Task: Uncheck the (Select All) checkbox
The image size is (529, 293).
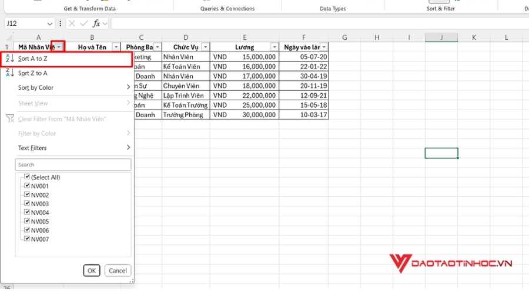Action: [x=27, y=177]
